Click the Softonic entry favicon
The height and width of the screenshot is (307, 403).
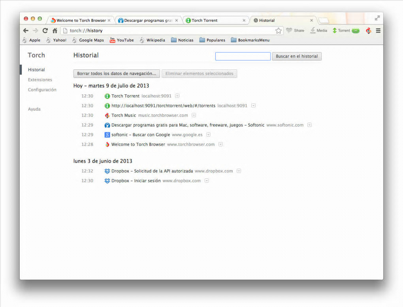click(107, 125)
